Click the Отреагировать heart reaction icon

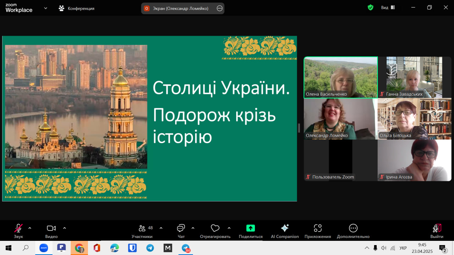click(x=215, y=228)
